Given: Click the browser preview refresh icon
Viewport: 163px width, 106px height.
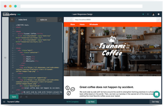Looking at the screenshot, I should click(x=71, y=20).
